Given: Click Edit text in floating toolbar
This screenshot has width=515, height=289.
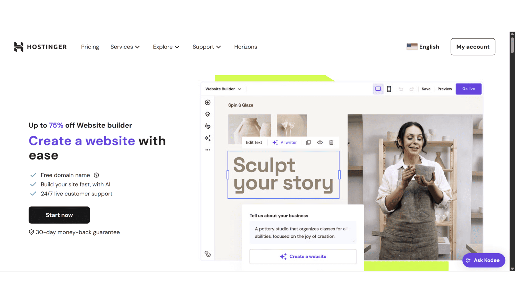Looking at the screenshot, I should [x=254, y=143].
